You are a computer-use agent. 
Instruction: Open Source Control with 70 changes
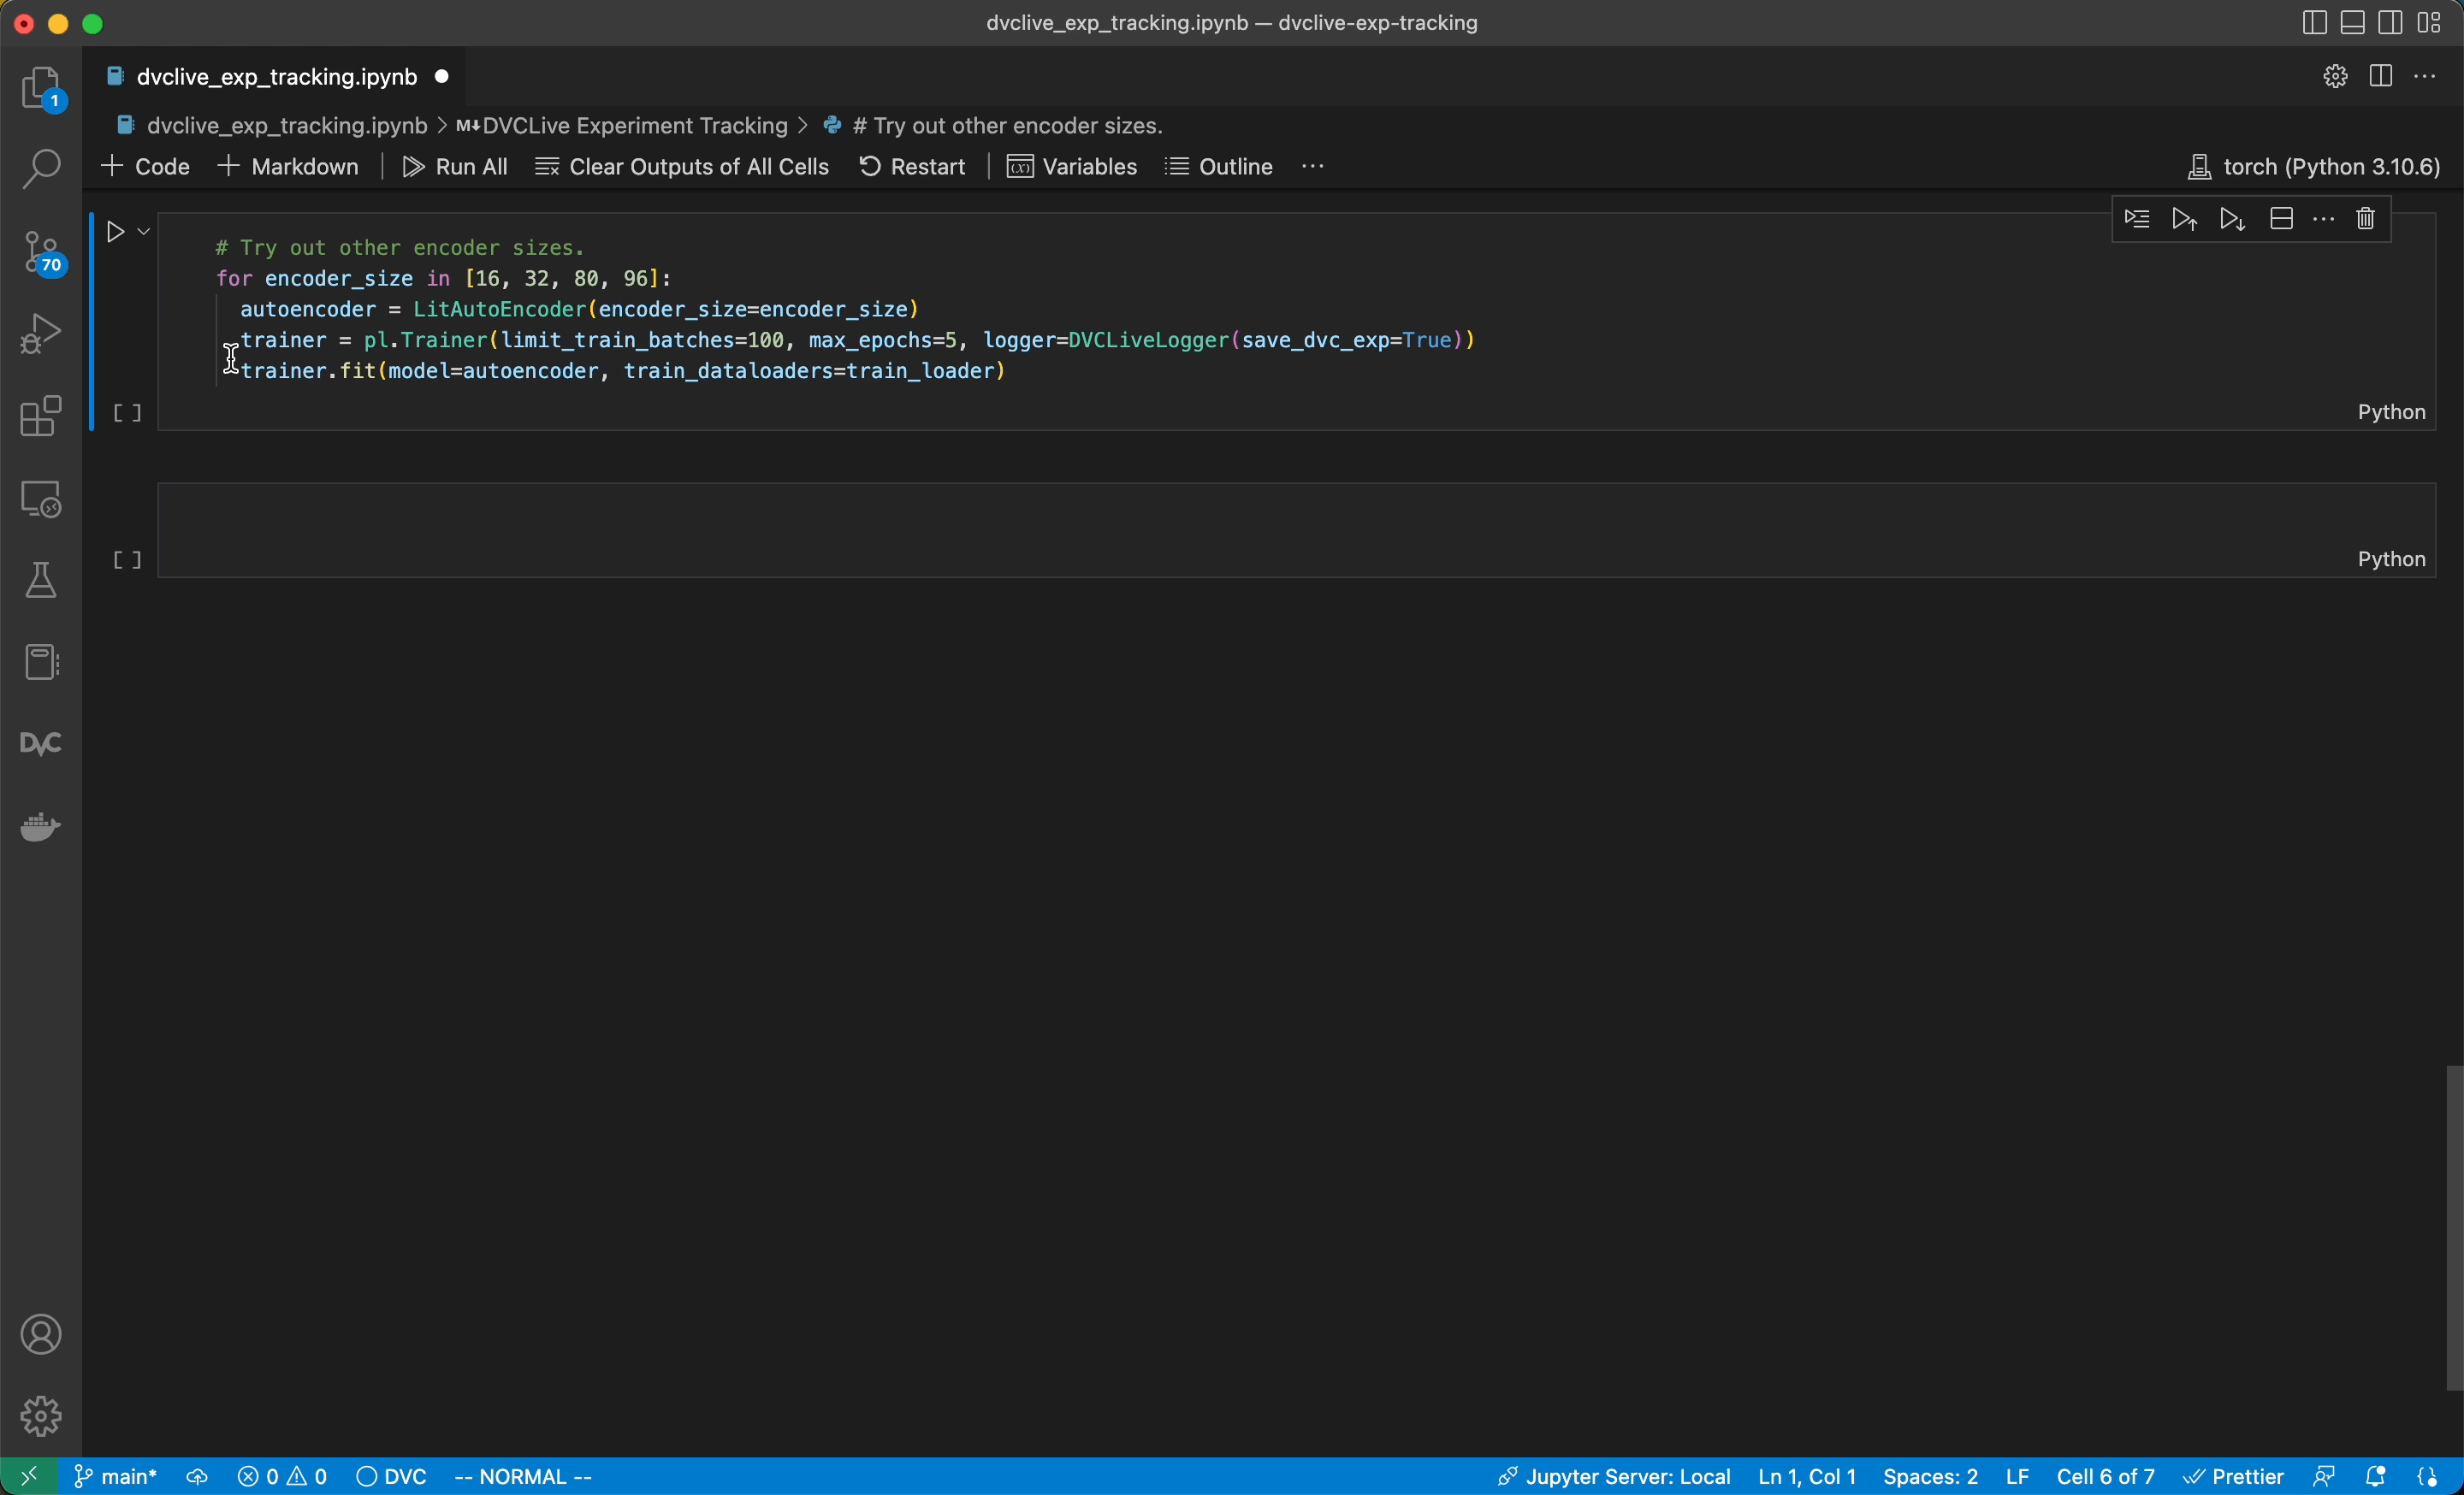[41, 251]
